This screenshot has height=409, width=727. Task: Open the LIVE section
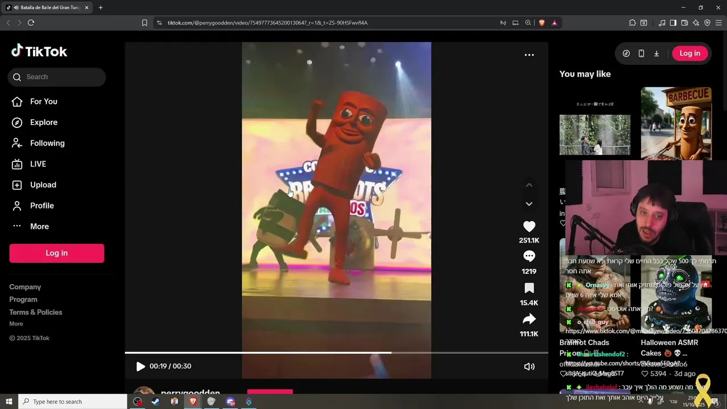coord(29,164)
